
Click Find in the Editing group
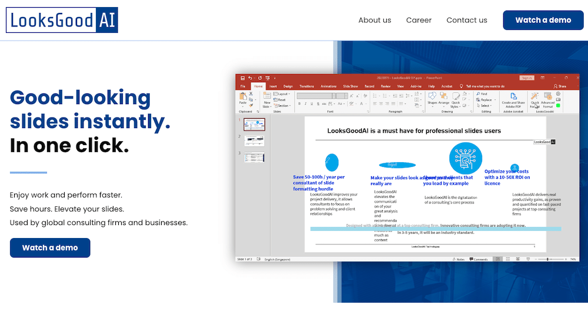coord(482,94)
